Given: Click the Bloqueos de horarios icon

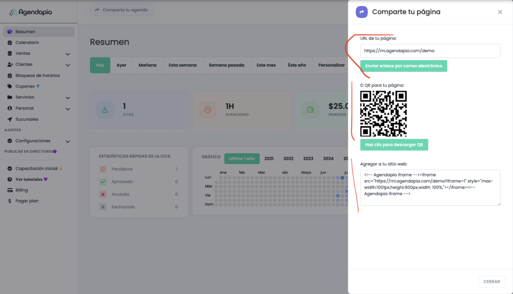Looking at the screenshot, I should [x=10, y=76].
